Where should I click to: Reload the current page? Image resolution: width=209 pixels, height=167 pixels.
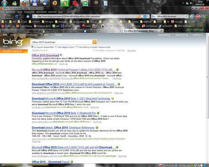[x=17, y=16]
